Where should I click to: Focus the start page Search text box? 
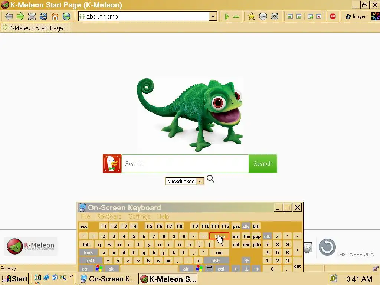(x=185, y=164)
